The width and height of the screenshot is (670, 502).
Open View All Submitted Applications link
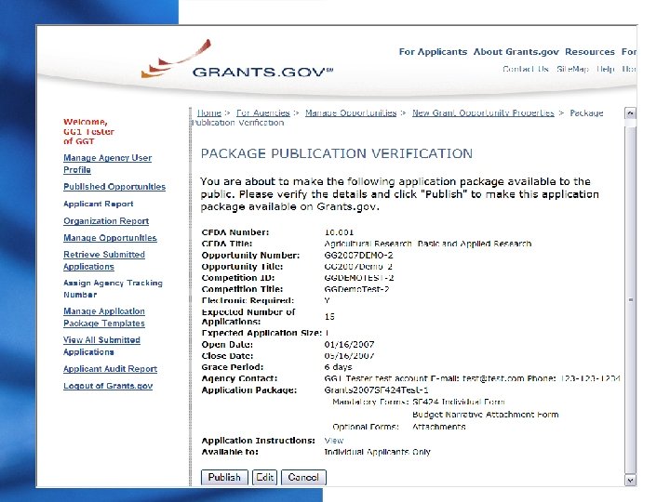pos(101,346)
